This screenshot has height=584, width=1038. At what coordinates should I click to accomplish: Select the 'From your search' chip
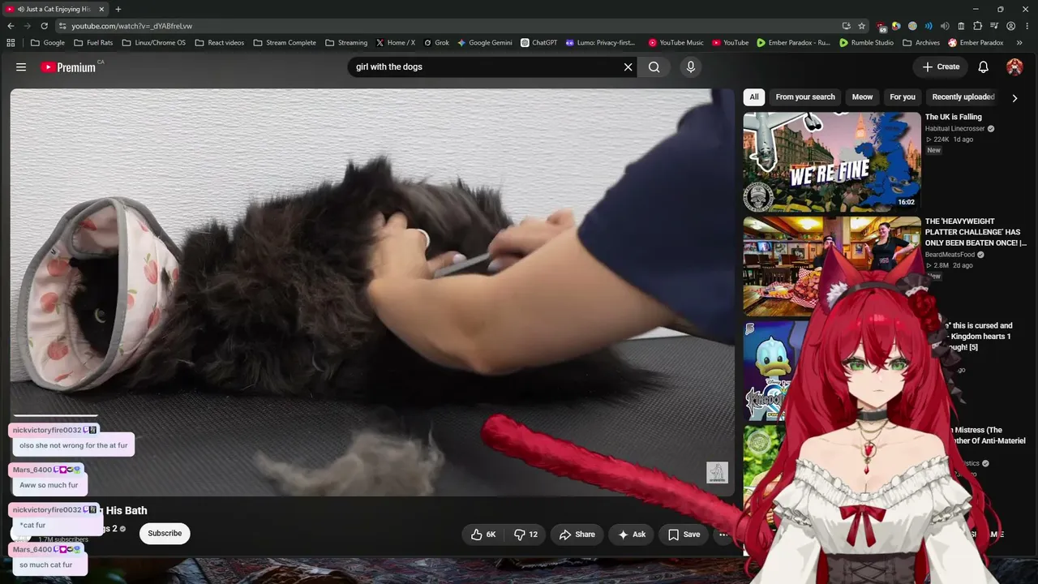(x=805, y=97)
